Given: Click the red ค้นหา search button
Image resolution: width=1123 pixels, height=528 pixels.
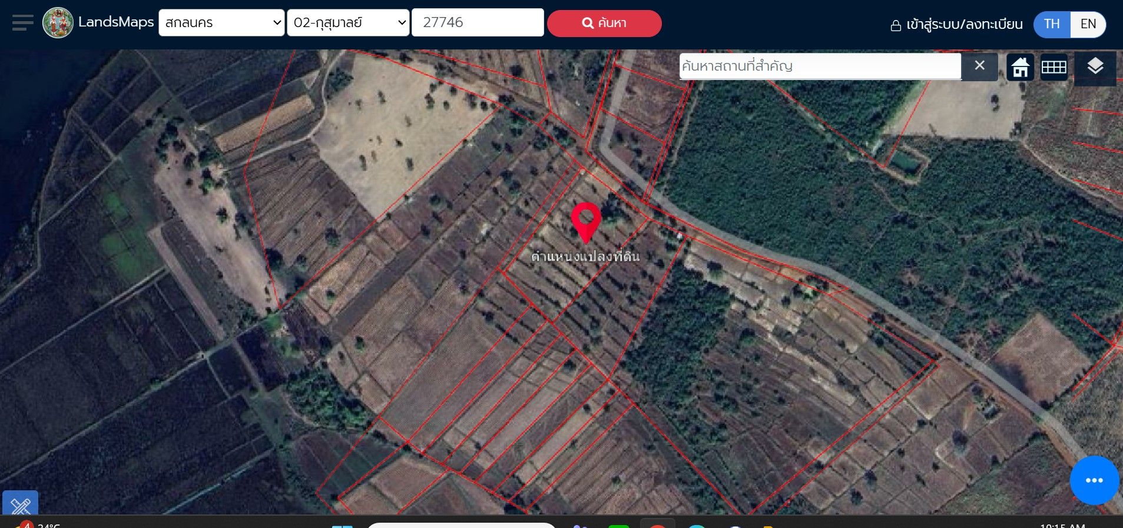Looking at the screenshot, I should (604, 23).
